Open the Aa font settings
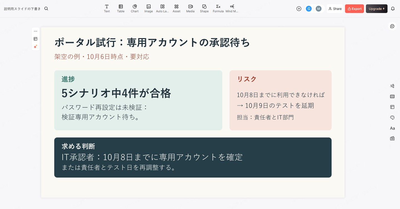The image size is (400, 209). click(392, 128)
